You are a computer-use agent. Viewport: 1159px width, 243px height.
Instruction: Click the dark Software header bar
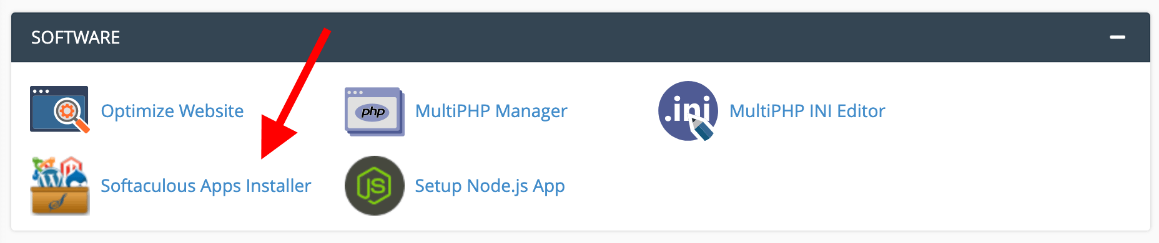(580, 37)
